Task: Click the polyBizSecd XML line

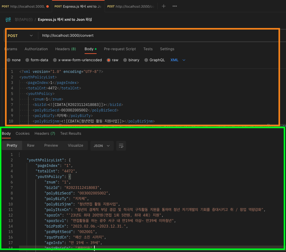Action: pos(75,110)
